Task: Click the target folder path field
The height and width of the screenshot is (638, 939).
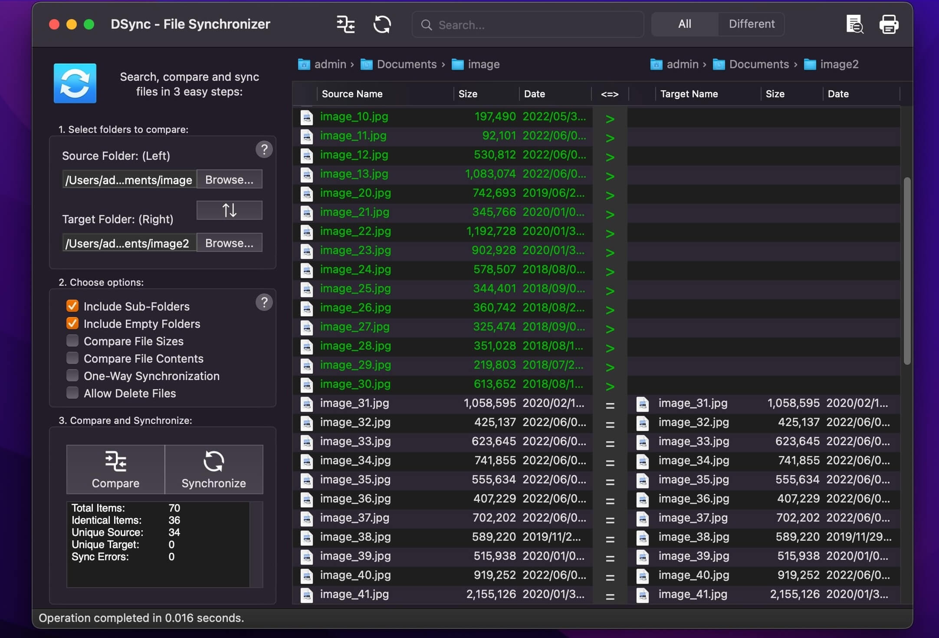Action: point(129,243)
